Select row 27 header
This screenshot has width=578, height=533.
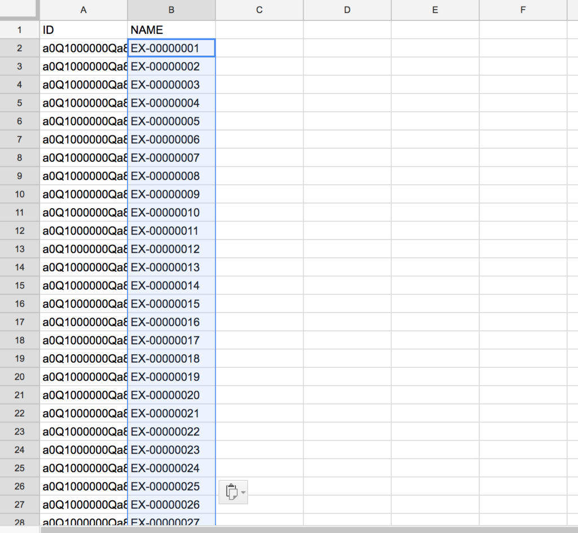click(20, 505)
